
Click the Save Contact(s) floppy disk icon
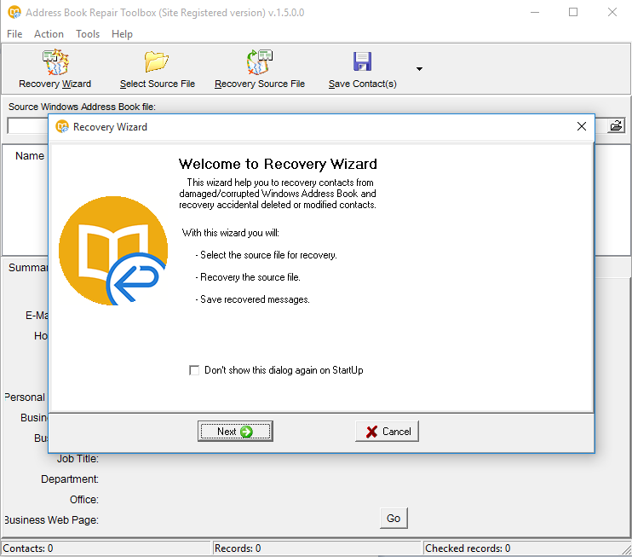coord(362,63)
